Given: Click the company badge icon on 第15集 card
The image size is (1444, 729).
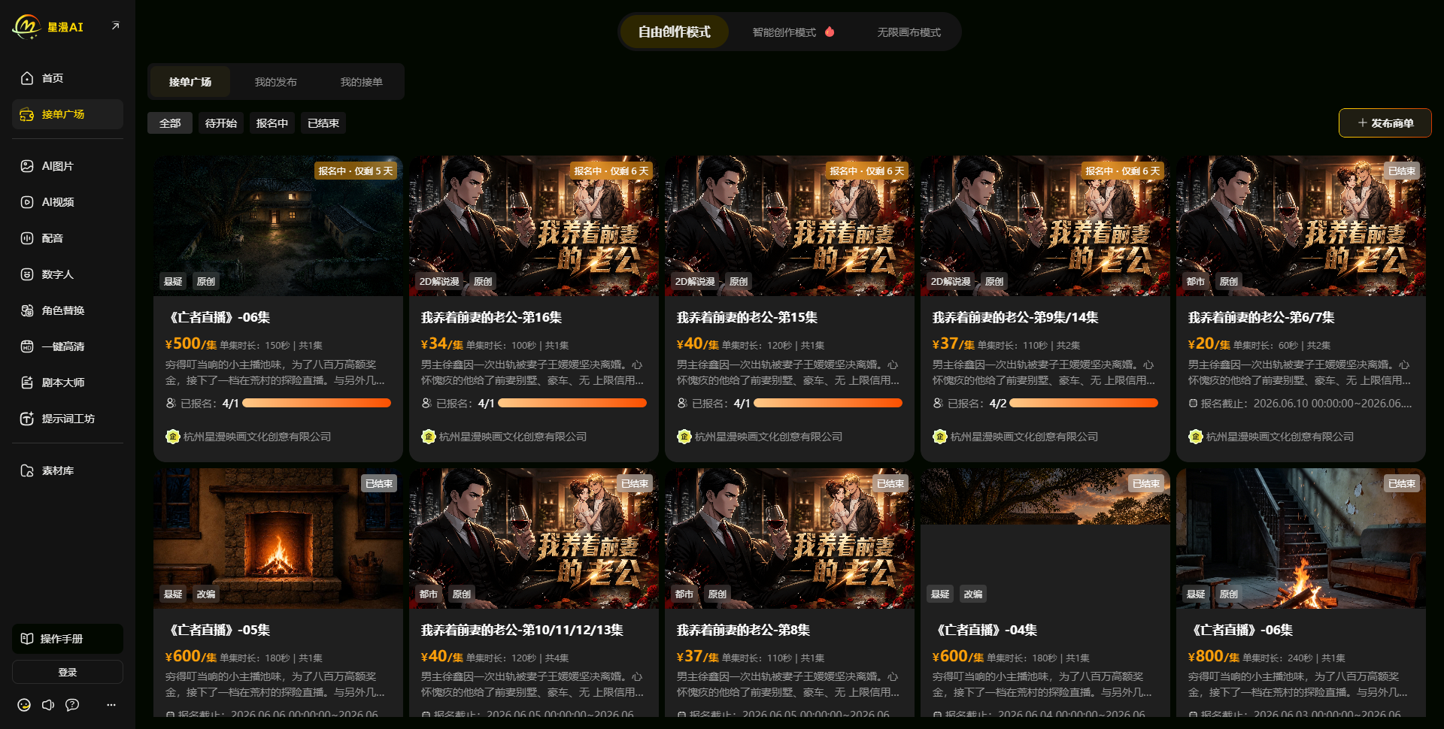Looking at the screenshot, I should pos(684,437).
